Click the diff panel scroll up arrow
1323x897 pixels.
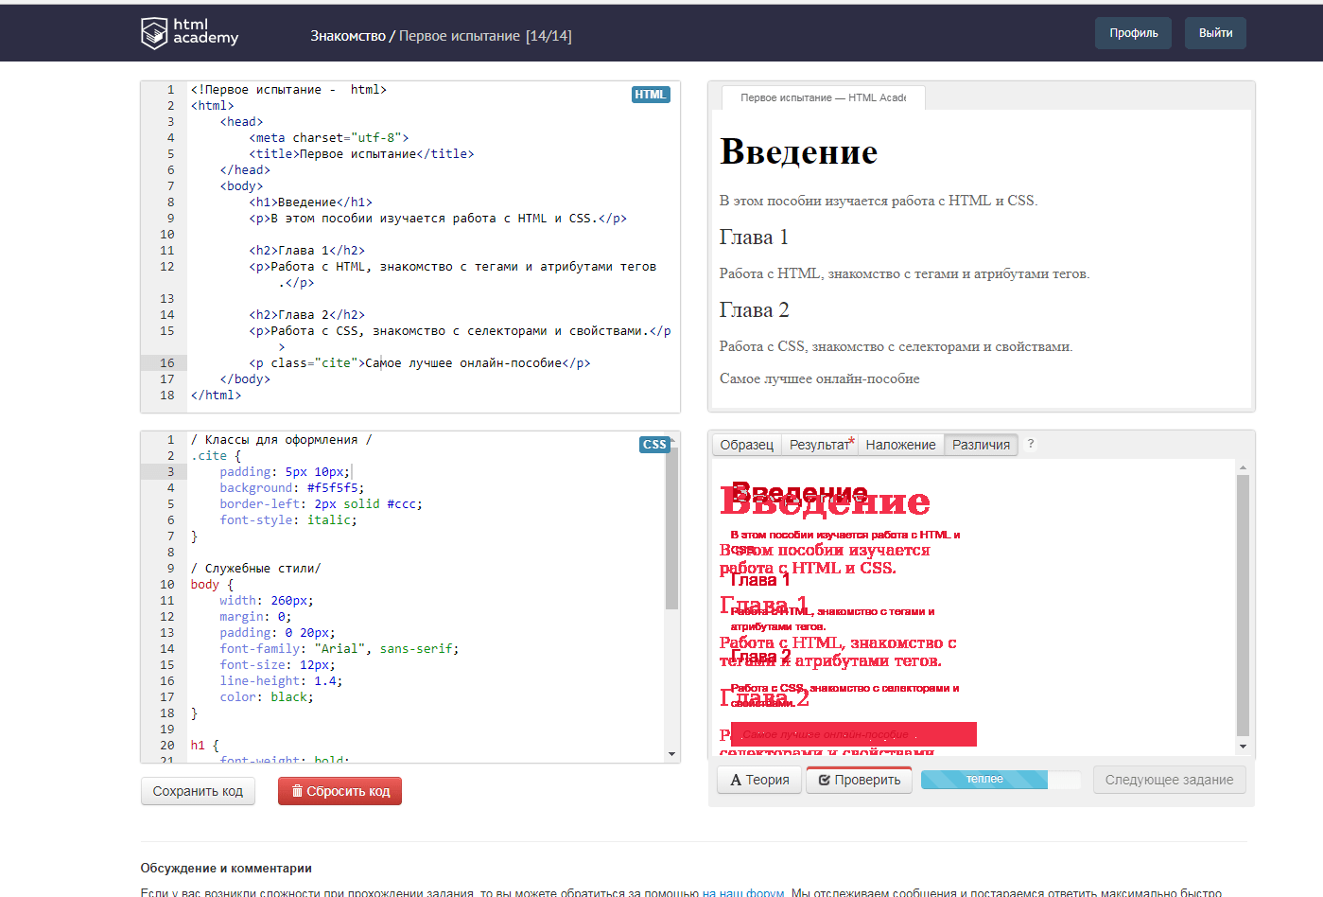pyautogui.click(x=1243, y=467)
